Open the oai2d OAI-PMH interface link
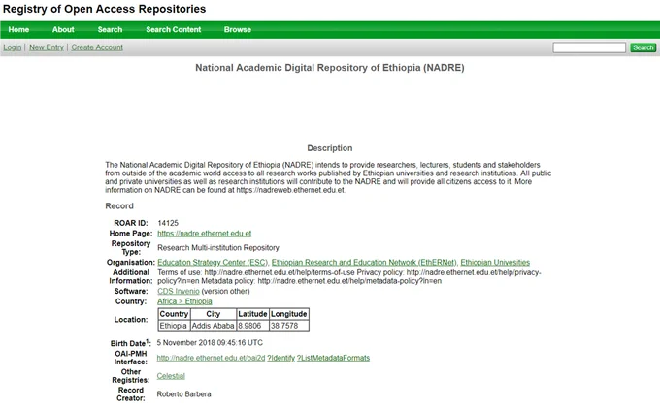Viewport: 660px width, 409px height. pos(211,358)
